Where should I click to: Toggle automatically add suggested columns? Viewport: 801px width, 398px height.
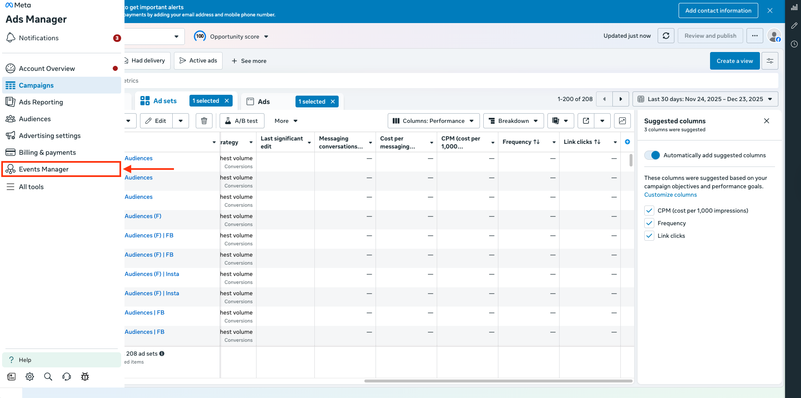pyautogui.click(x=652, y=155)
